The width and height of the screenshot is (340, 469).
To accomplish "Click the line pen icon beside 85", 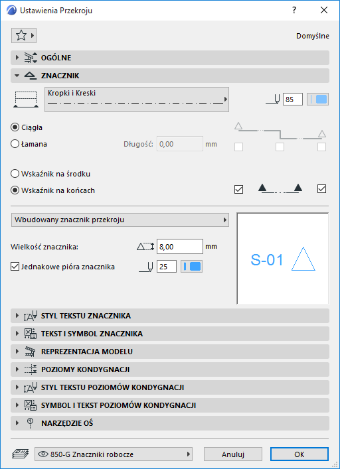I will point(273,100).
